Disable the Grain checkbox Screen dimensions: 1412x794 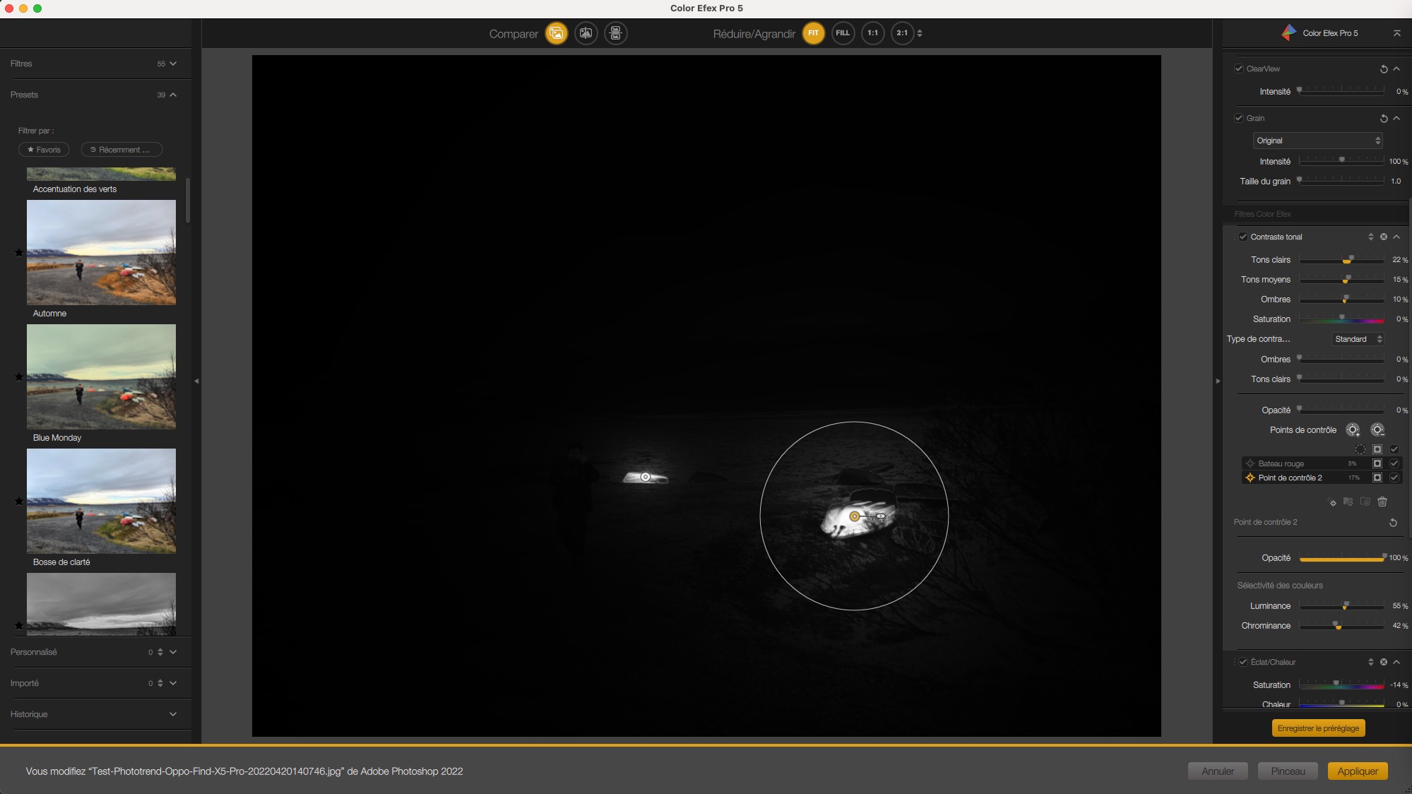point(1239,118)
